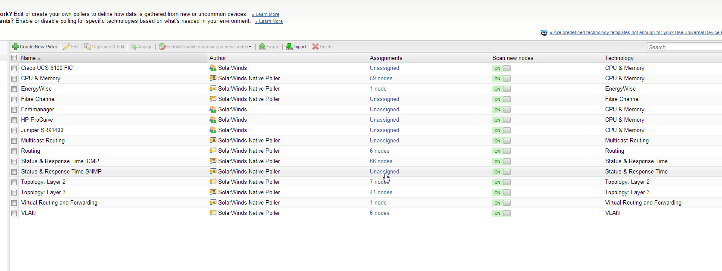Click 'Virtual Routing and Forwarding' poller name
This screenshot has width=722, height=271.
click(x=59, y=202)
